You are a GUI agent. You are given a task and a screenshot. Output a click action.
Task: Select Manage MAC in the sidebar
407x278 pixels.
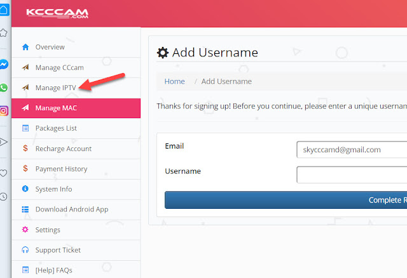[56, 108]
